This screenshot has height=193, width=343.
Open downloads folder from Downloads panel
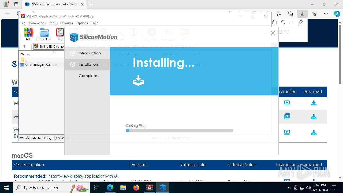click(275, 22)
